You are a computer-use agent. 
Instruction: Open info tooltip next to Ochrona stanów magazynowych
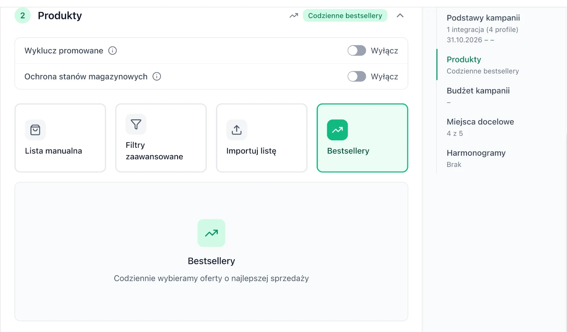[x=157, y=76]
